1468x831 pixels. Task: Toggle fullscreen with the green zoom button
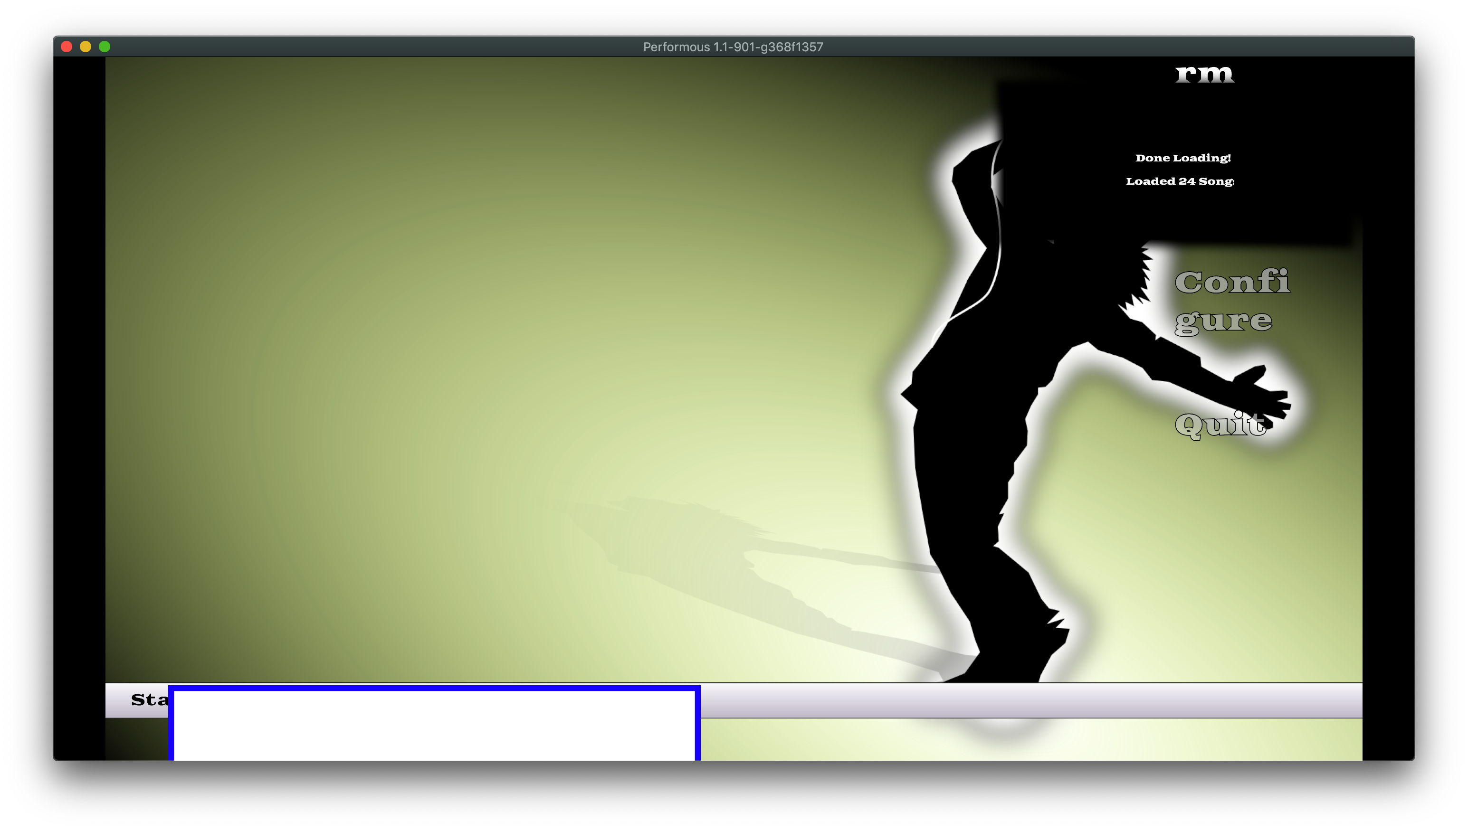pos(105,46)
